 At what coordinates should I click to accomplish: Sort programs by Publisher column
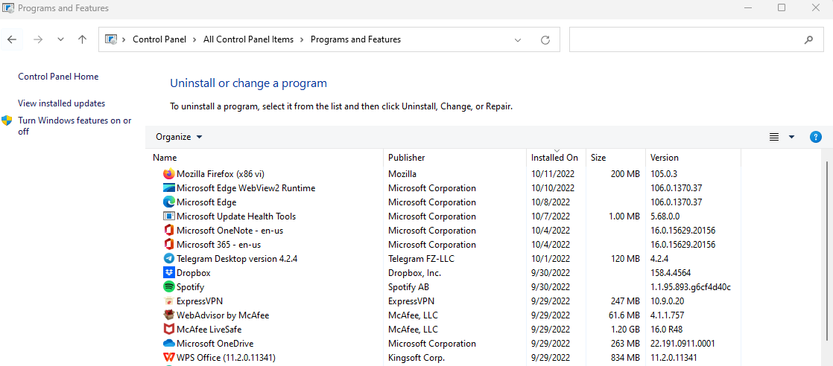click(x=406, y=158)
